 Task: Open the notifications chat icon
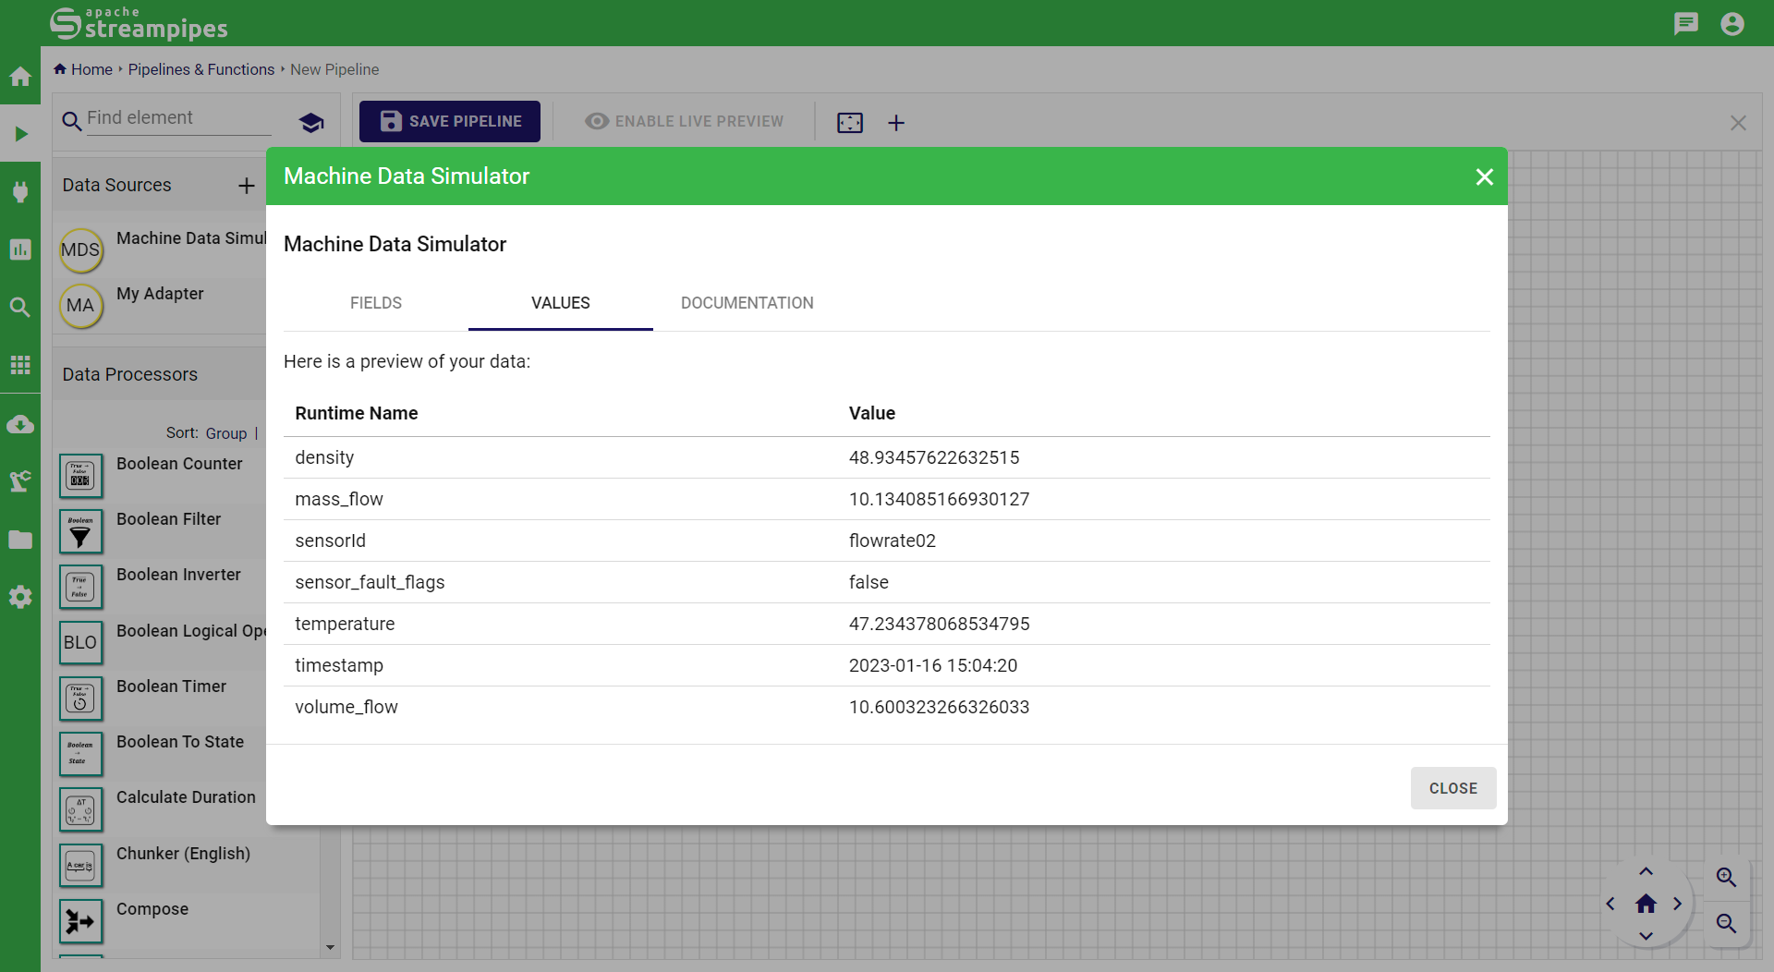[1685, 23]
